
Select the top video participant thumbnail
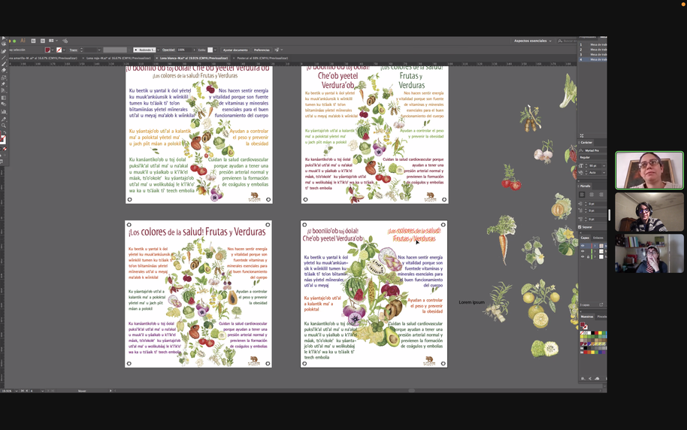click(649, 170)
